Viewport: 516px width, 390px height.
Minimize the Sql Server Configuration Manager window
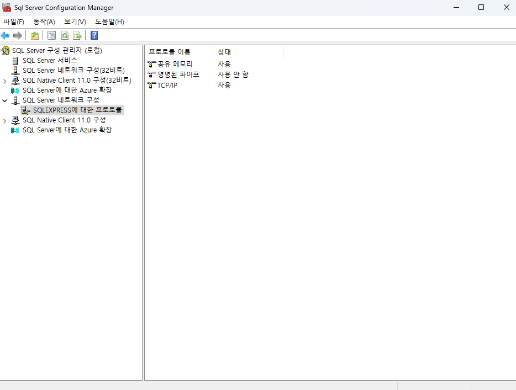pyautogui.click(x=456, y=8)
